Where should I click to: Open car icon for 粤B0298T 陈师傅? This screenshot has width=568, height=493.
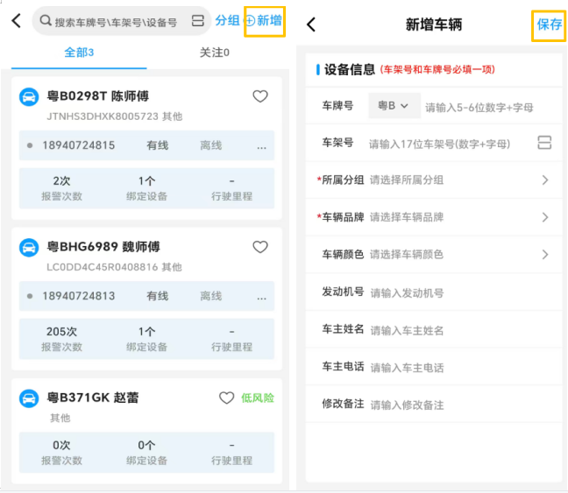point(29,97)
